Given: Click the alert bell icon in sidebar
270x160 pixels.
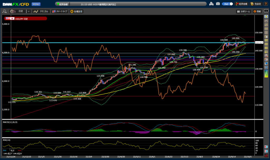Looking at the screenshot, I should (x=266, y=17).
